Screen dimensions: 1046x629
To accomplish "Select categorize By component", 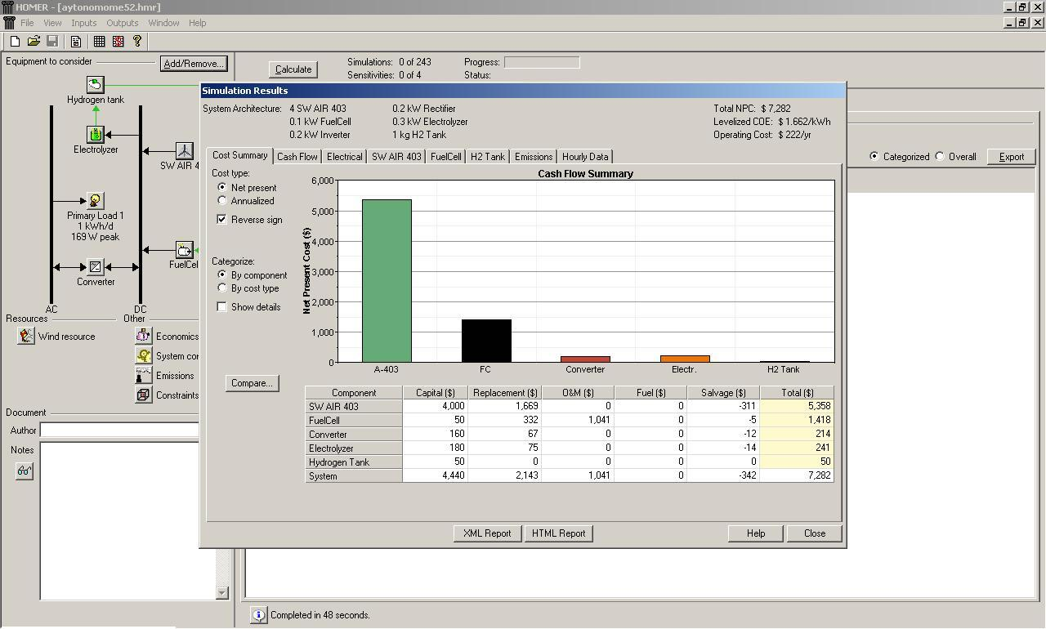I will (x=222, y=274).
